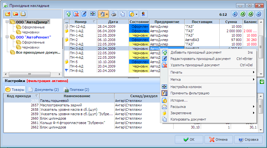The width and height of the screenshot is (267, 148).
Task: Toggle 'Применить фильтрацию' in context menu
Action: (x=190, y=93)
